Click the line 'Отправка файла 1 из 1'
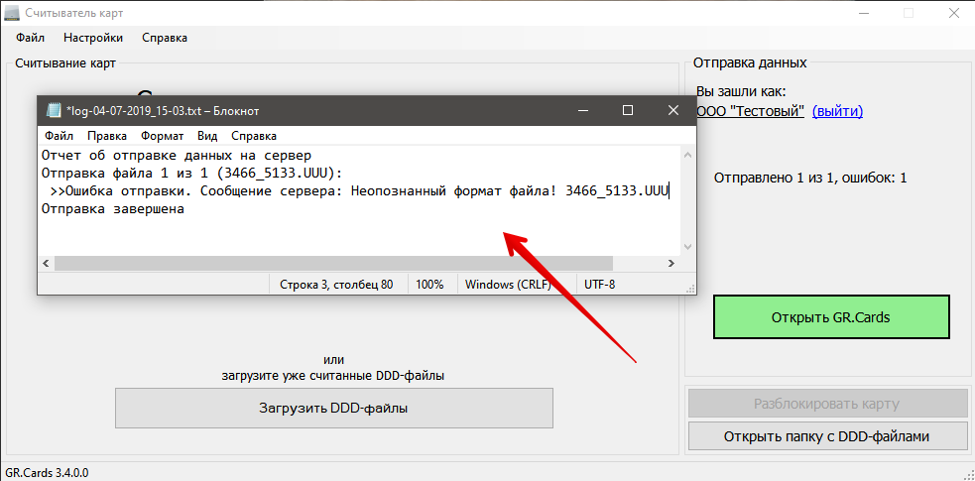 coord(192,173)
